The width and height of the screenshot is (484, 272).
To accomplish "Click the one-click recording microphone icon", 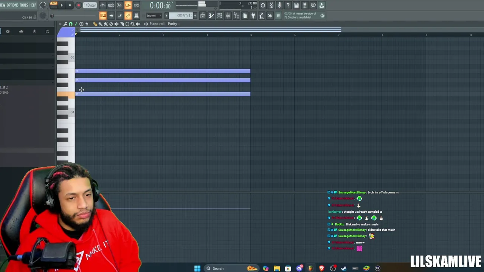I will coord(279,5).
